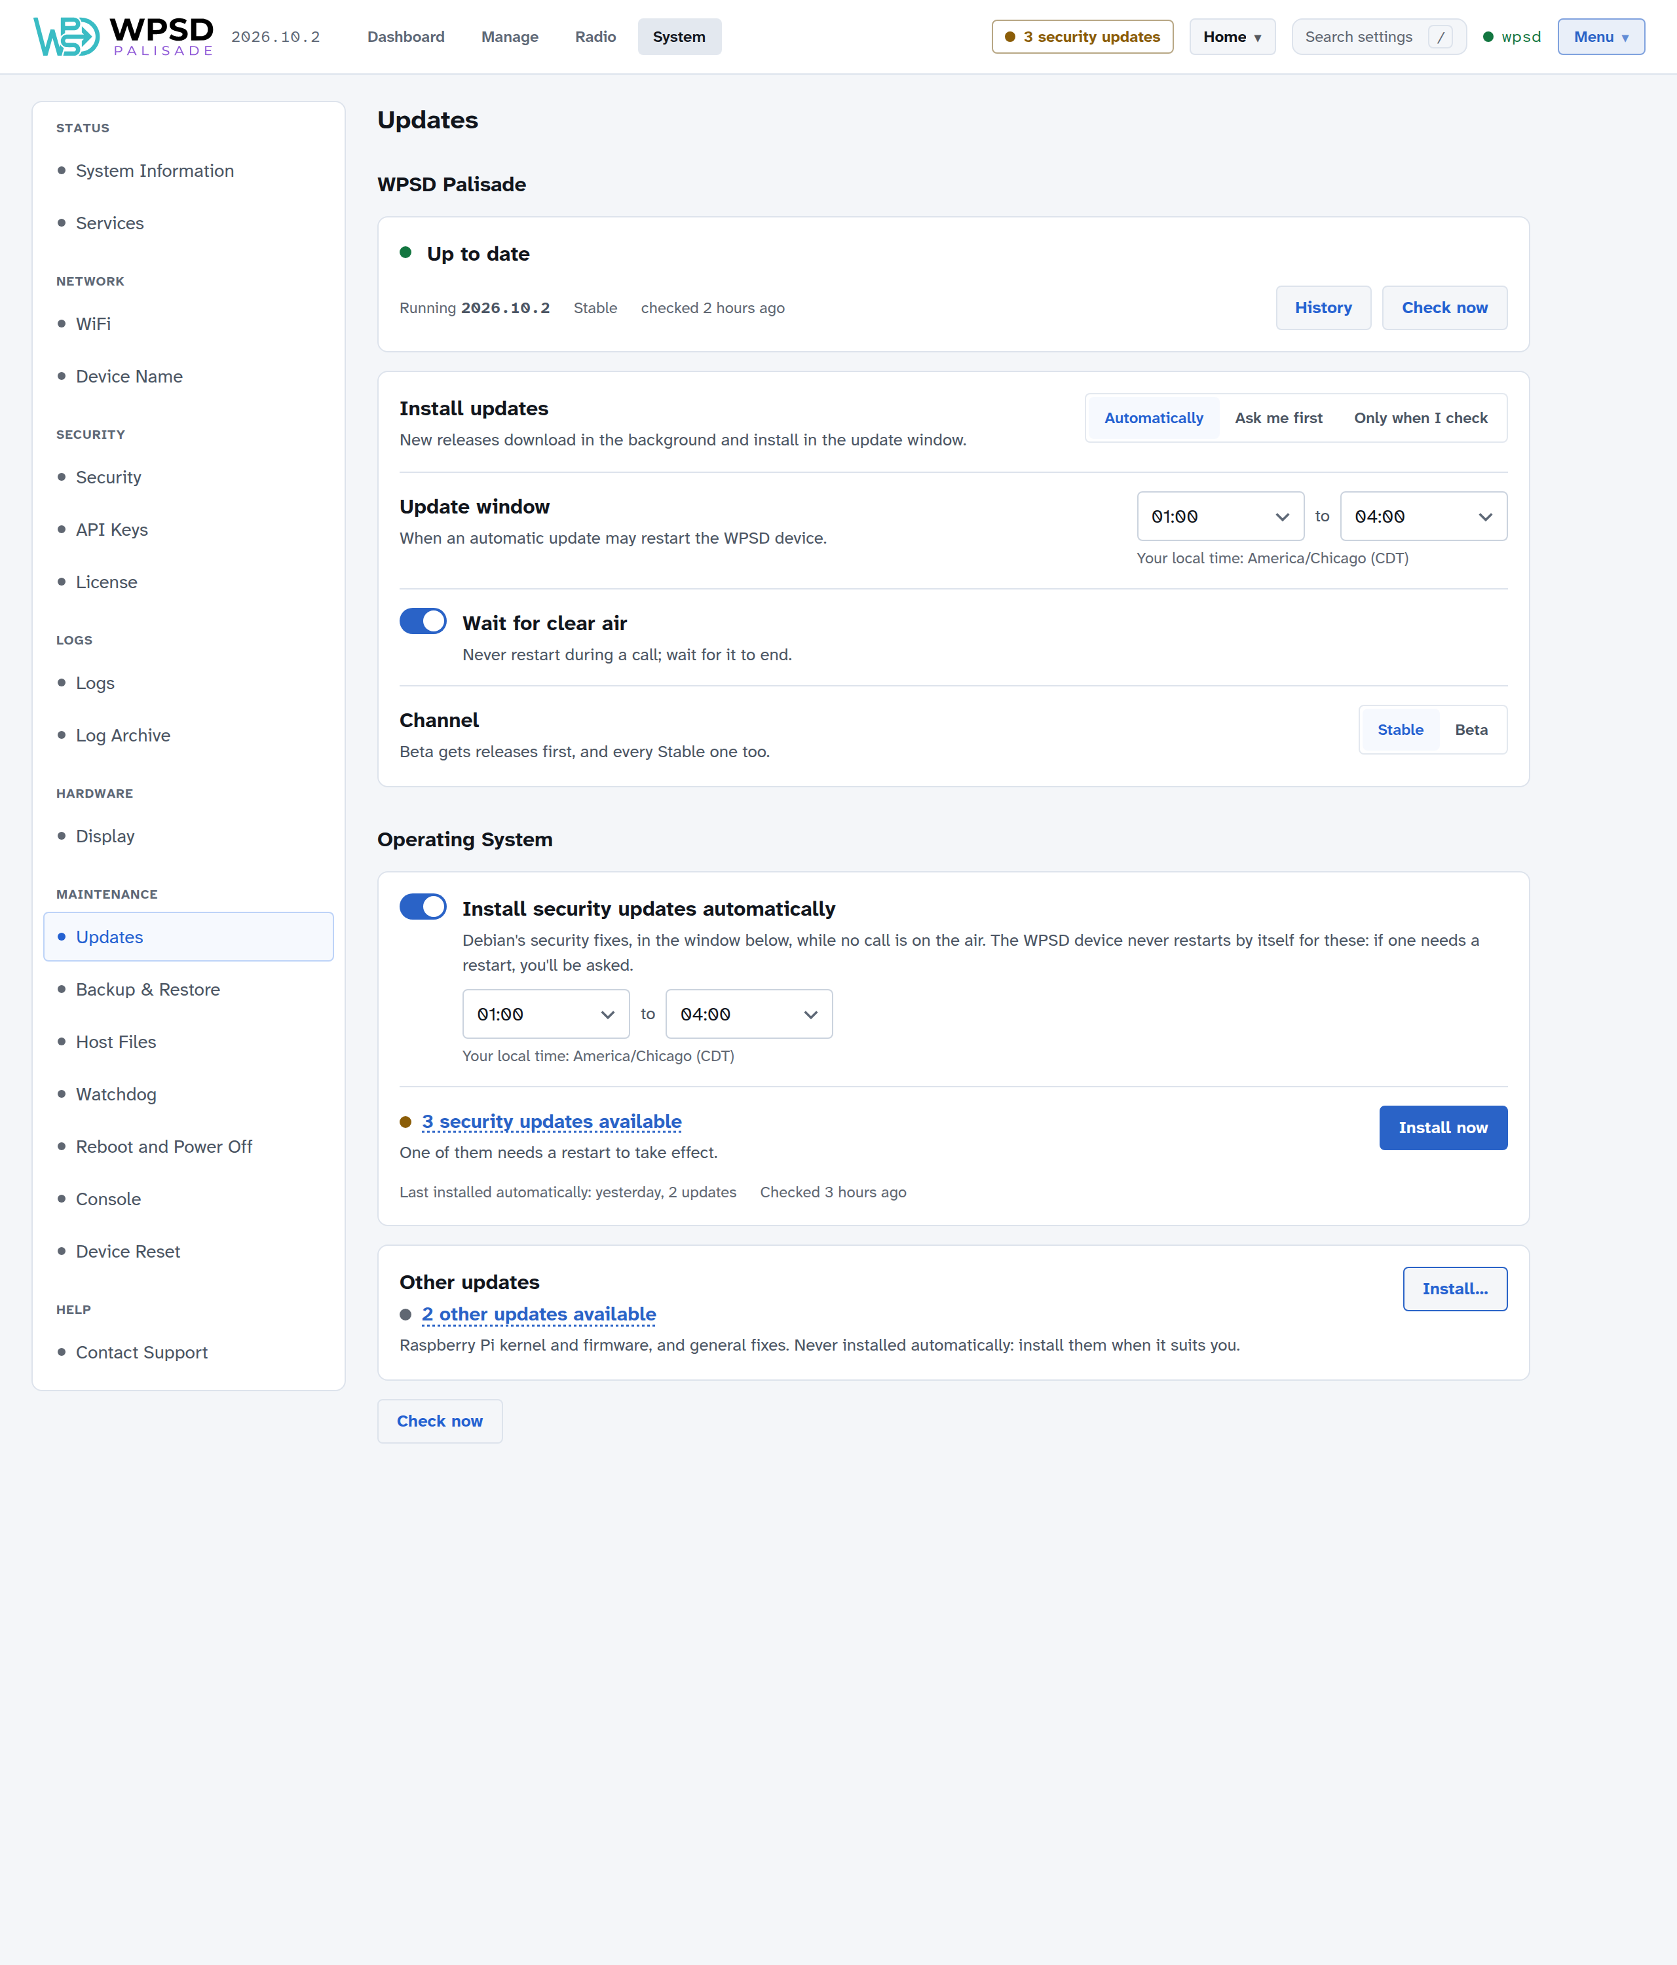Open 3 security updates available link
1677x1965 pixels.
(x=551, y=1122)
